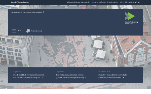Click the arrow after Wäscherei Flick headline

click(x=43, y=77)
